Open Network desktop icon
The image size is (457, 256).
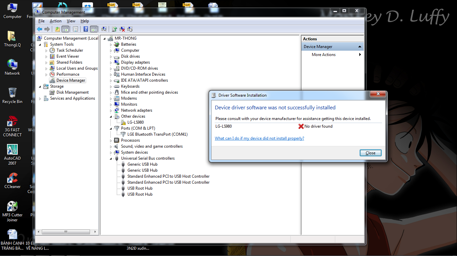click(12, 67)
